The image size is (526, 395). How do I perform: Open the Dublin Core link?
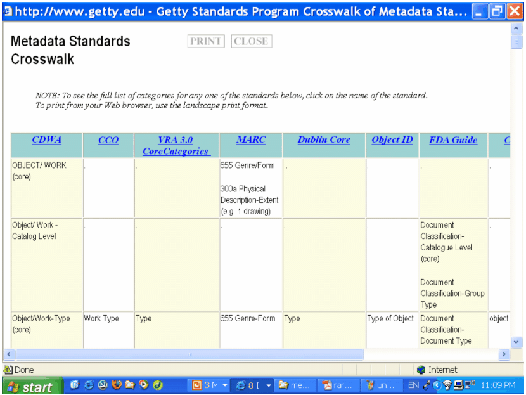click(324, 139)
